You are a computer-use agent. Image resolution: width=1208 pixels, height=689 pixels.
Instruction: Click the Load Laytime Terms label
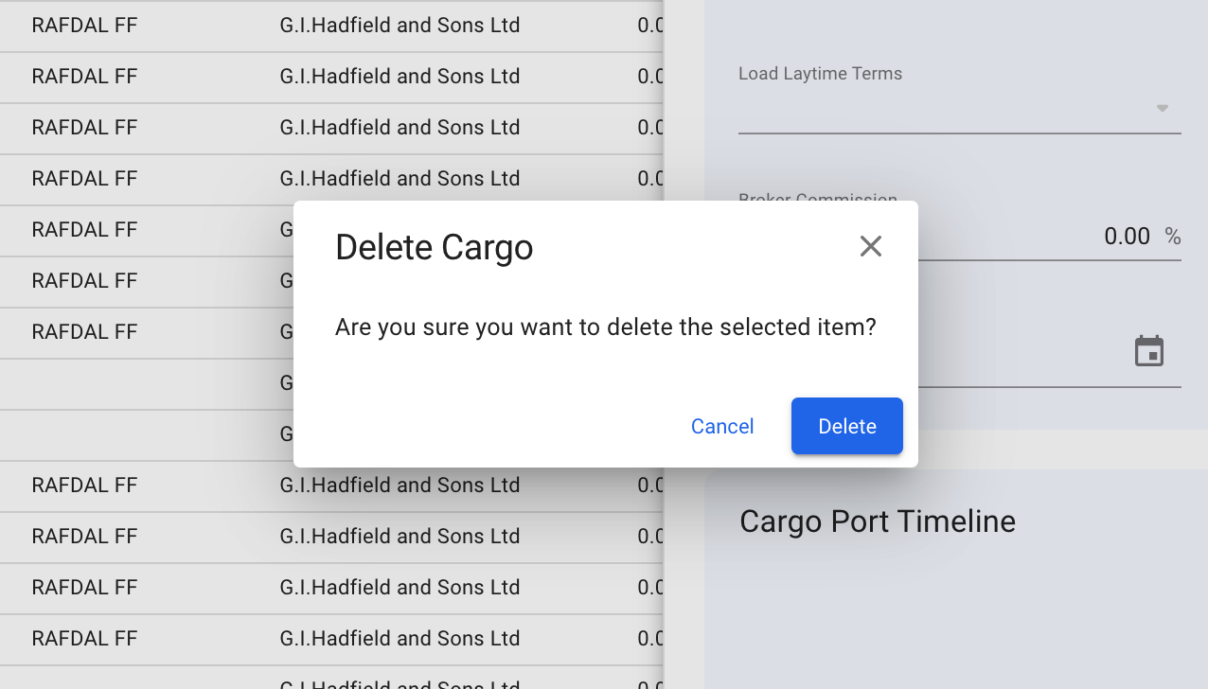[820, 74]
